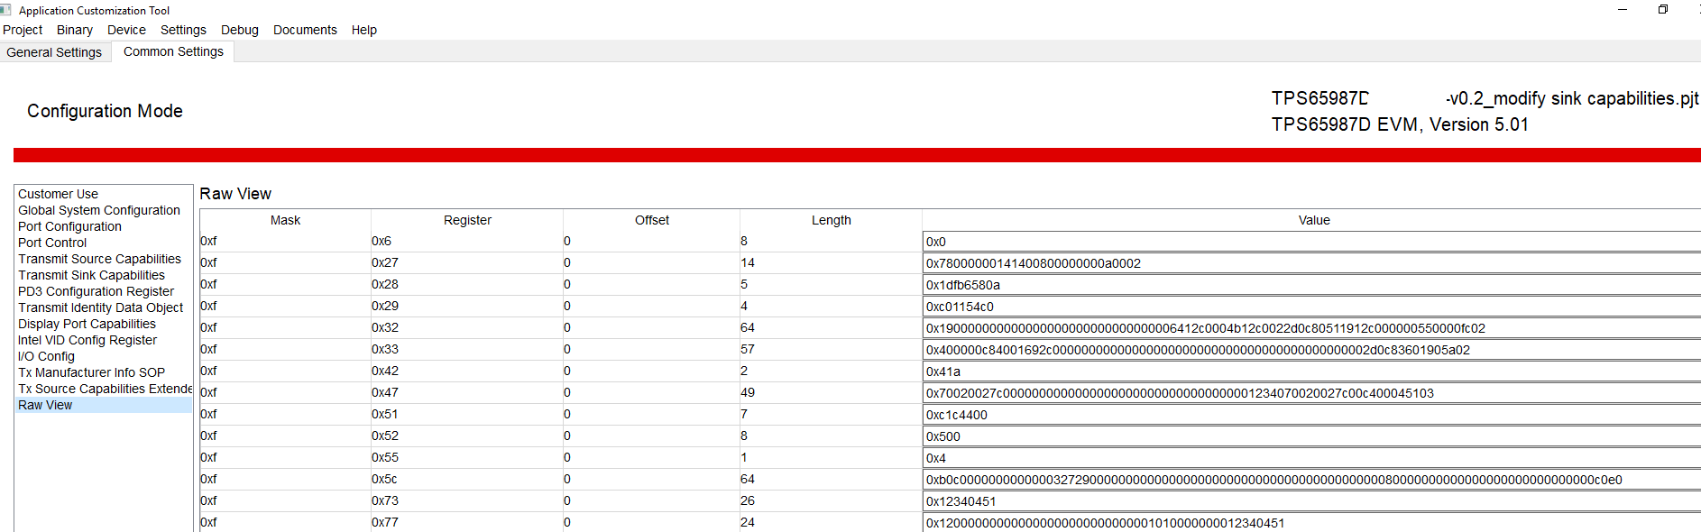The width and height of the screenshot is (1701, 532).
Task: Edit value field for register 0x28
Action: [x=1312, y=285]
